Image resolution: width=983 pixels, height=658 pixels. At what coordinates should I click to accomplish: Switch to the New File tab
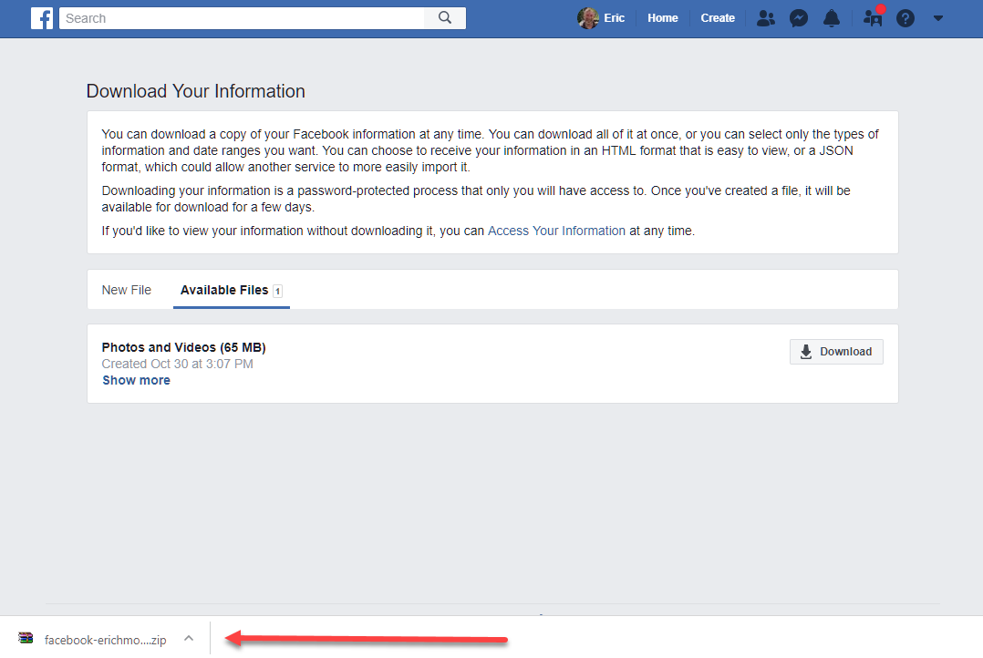click(x=127, y=290)
